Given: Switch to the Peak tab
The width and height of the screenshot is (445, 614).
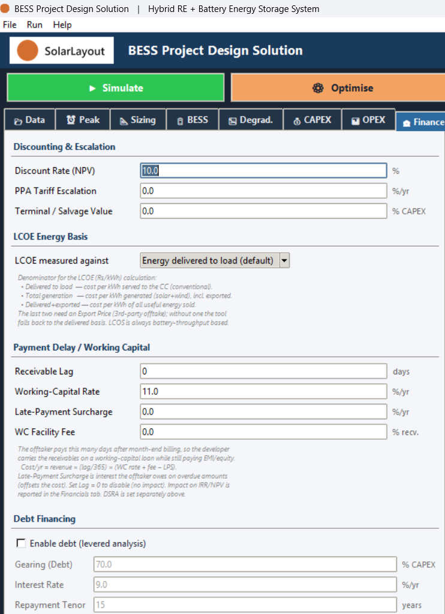Looking at the screenshot, I should (83, 120).
